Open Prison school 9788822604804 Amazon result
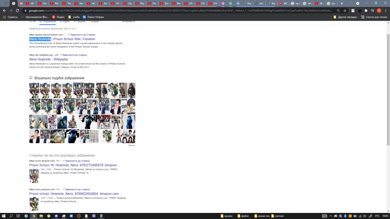 [76, 194]
